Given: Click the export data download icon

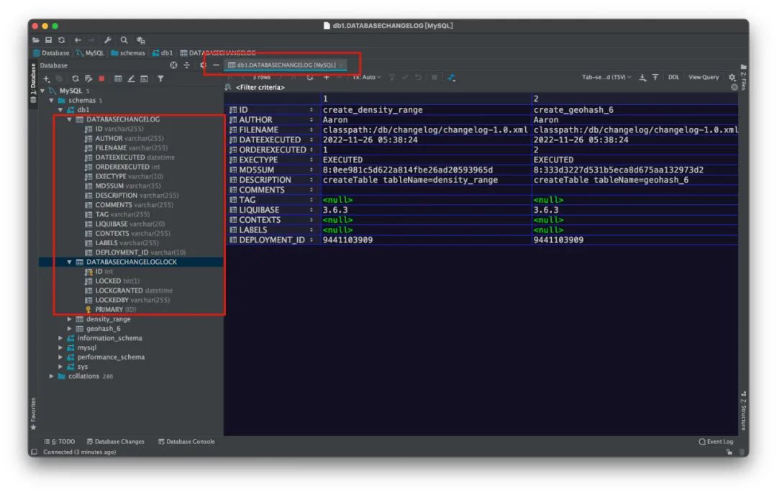Looking at the screenshot, I should tap(642, 77).
